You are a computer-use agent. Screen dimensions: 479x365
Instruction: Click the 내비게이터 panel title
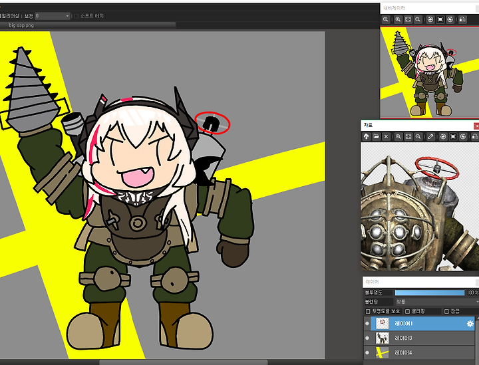point(395,8)
